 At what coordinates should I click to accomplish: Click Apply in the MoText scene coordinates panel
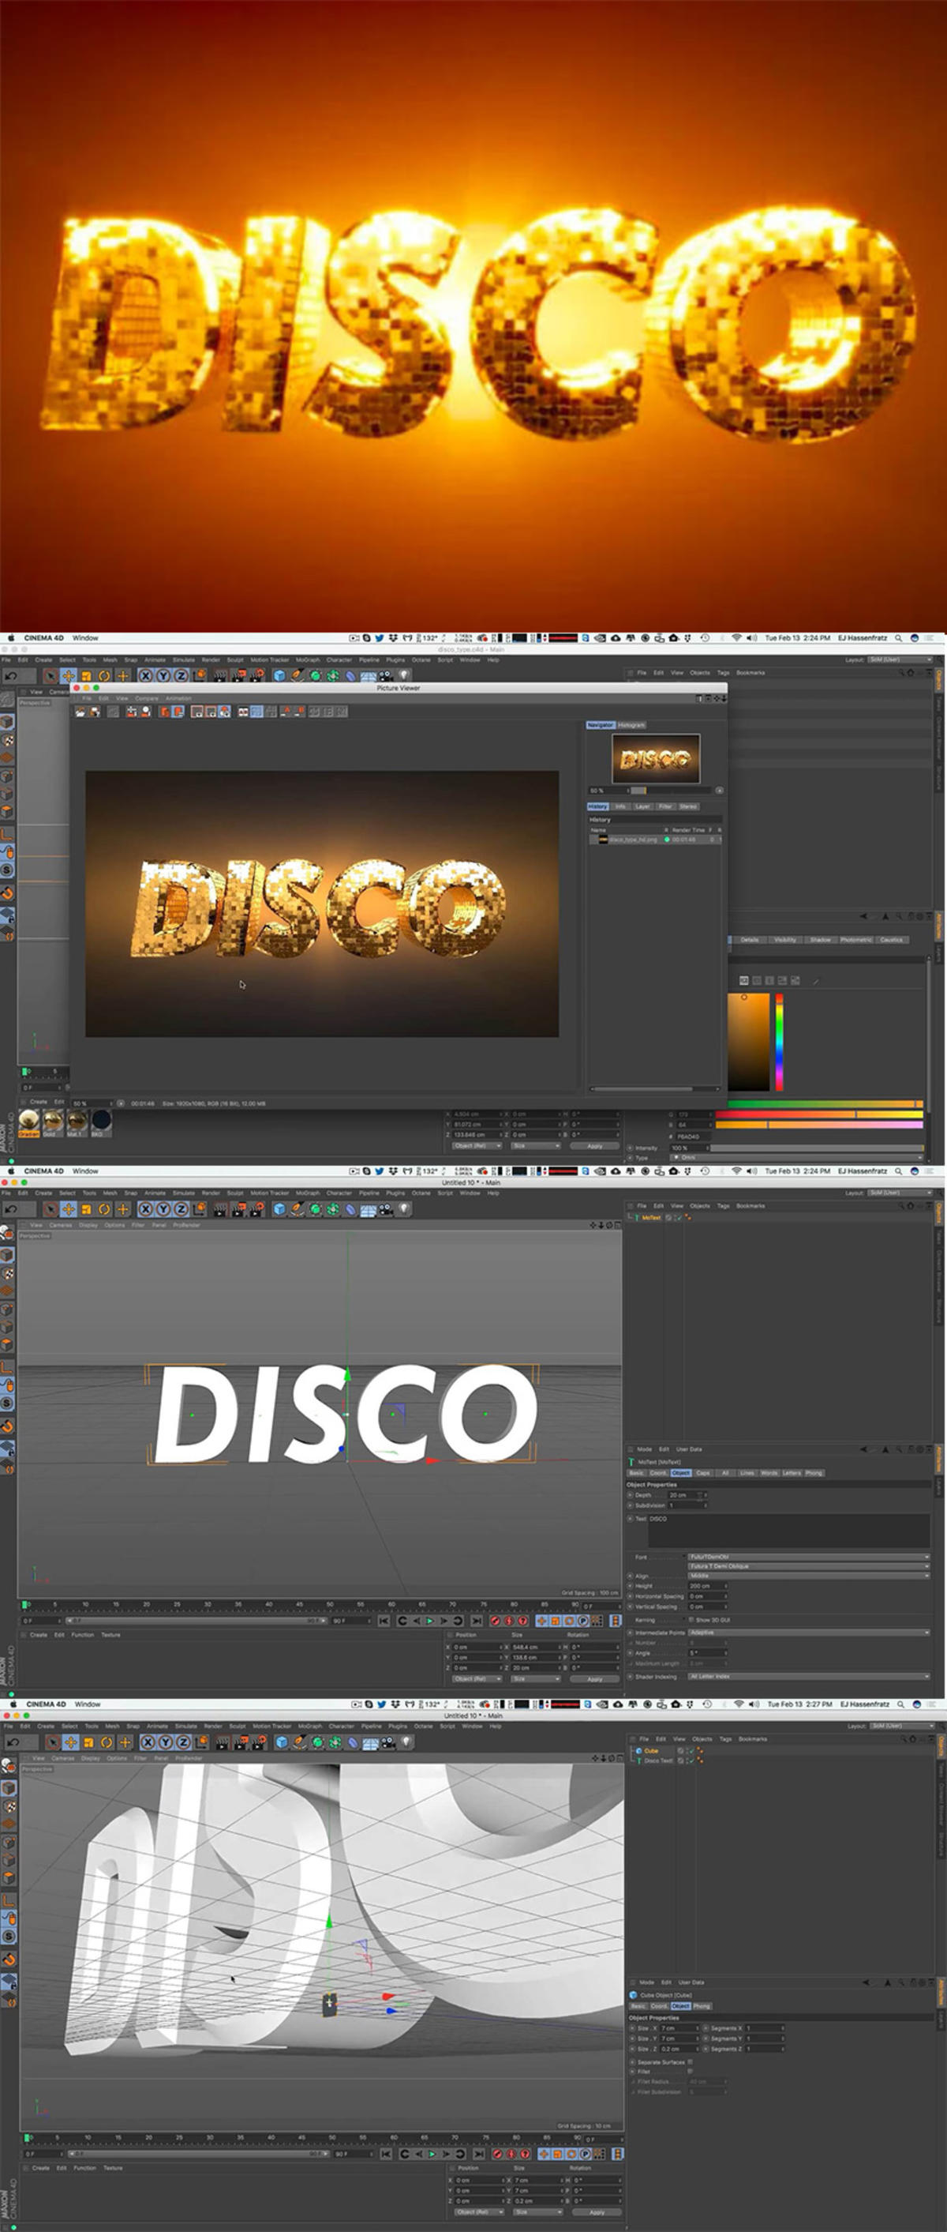point(595,1678)
